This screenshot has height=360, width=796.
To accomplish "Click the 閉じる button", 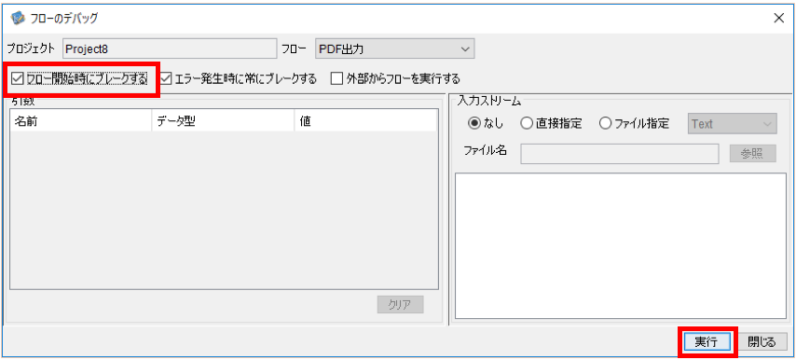I will click(762, 342).
